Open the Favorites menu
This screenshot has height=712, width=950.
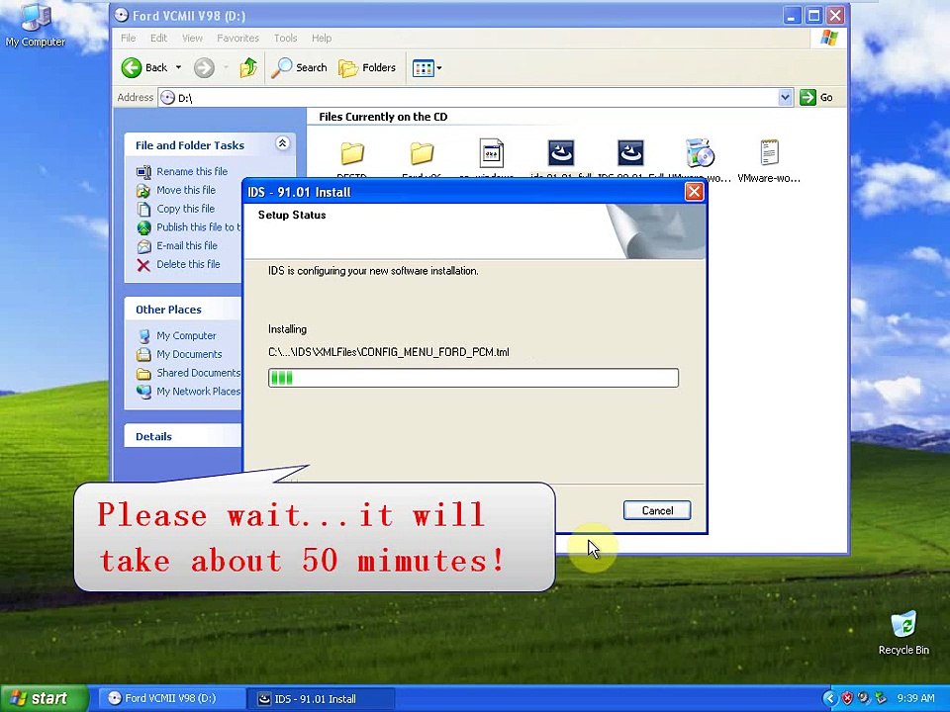238,39
